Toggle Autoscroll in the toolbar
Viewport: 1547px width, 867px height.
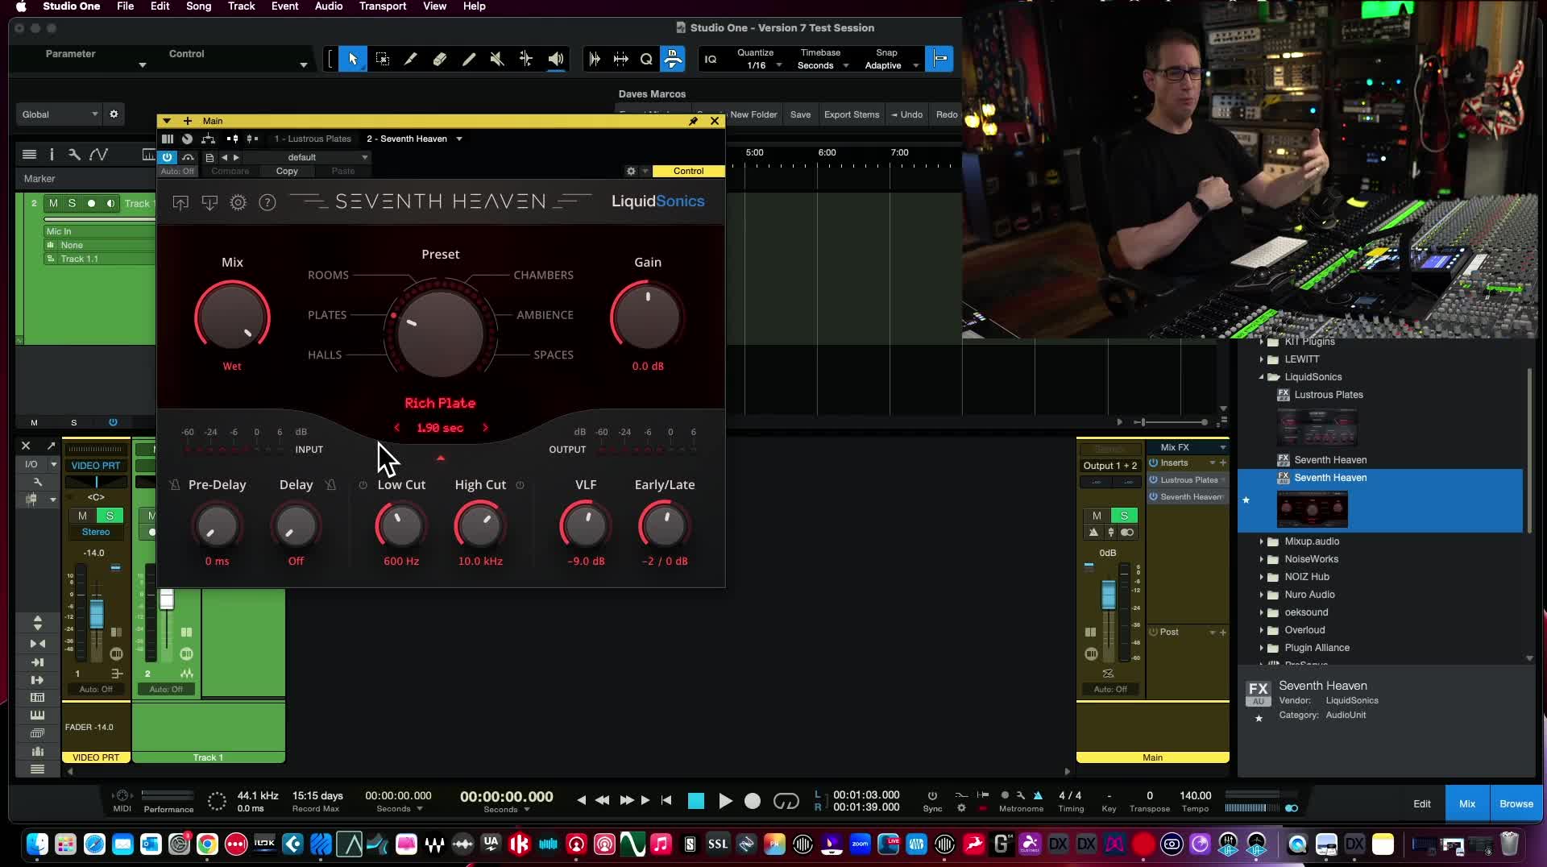[x=595, y=59]
